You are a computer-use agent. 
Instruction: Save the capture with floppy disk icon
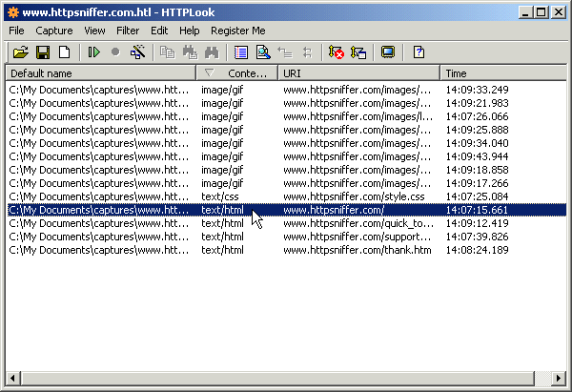[43, 52]
